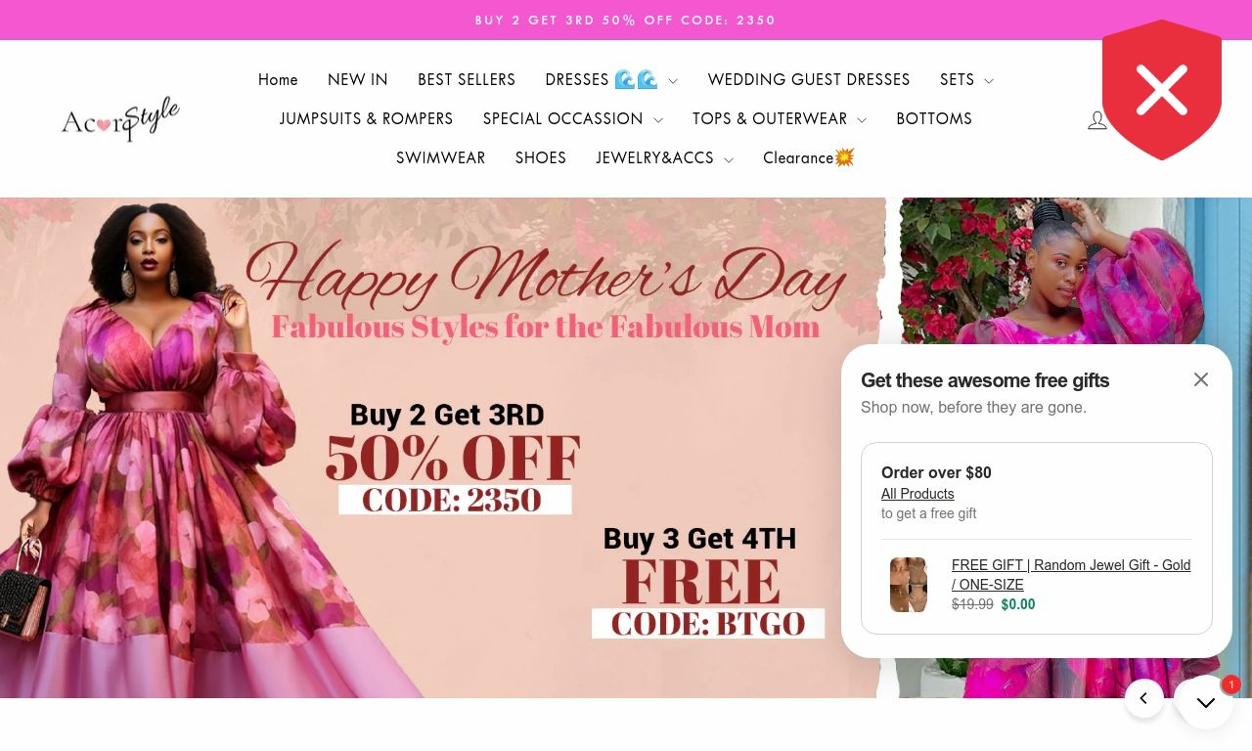Open BEST SELLERS menu item

(x=467, y=80)
